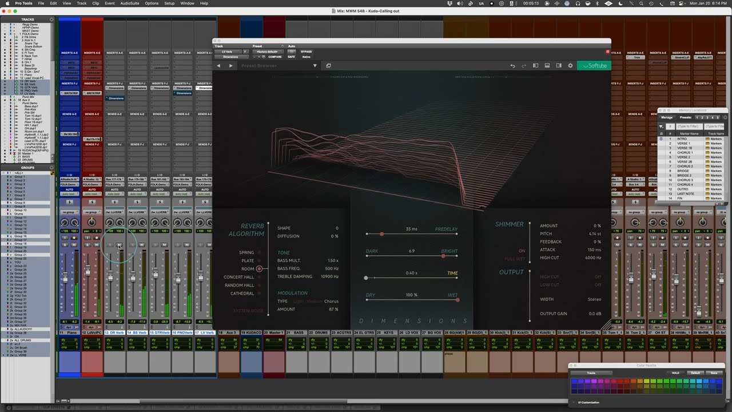The height and width of the screenshot is (412, 732).
Task: Select the CATHEDRAL reverb algorithm
Action: tap(242, 294)
